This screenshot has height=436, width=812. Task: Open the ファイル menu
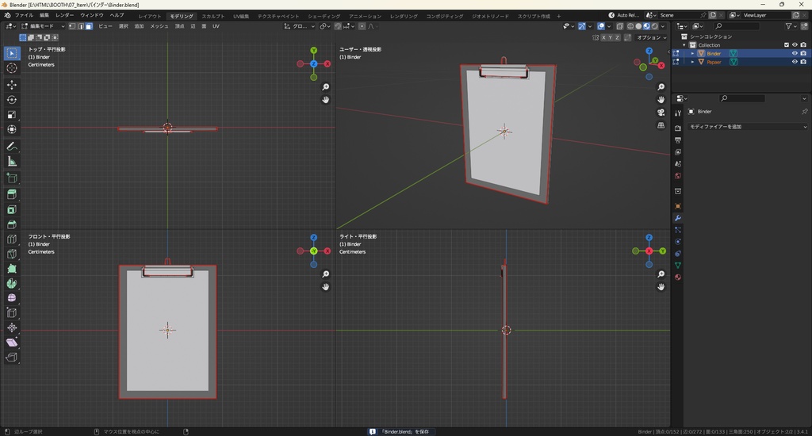24,15
